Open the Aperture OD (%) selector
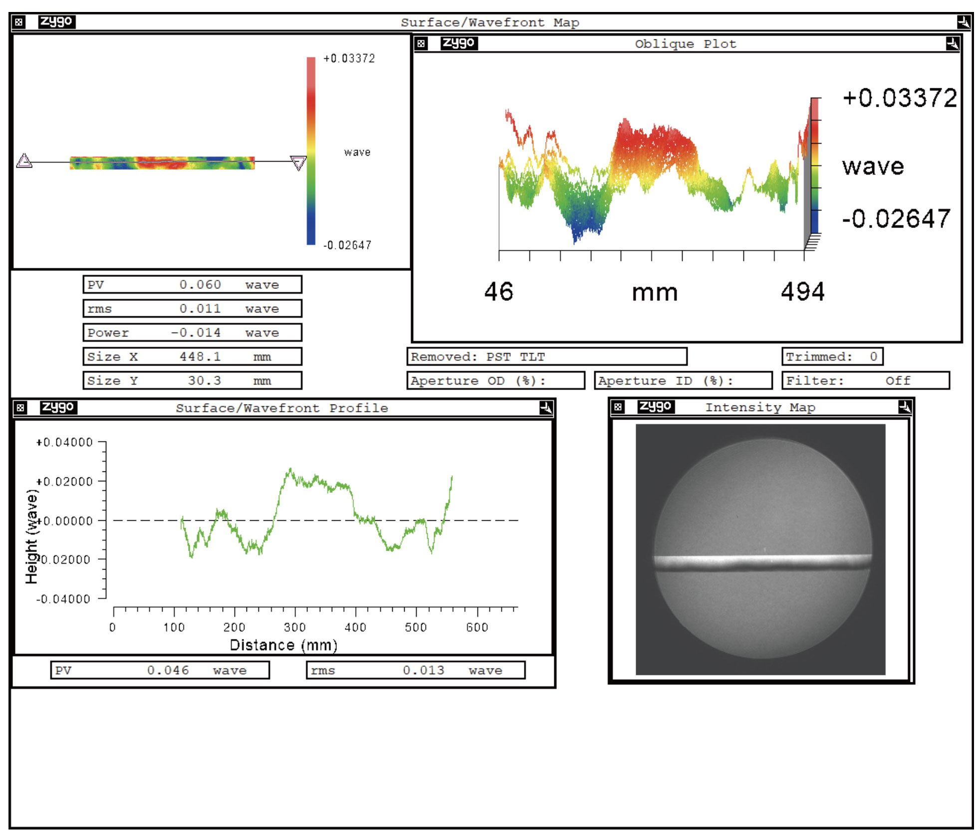 click(x=496, y=380)
